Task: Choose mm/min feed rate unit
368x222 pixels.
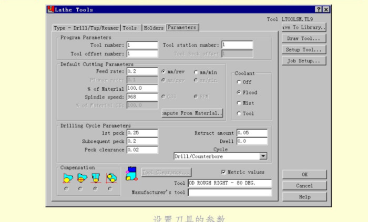Action: point(196,72)
